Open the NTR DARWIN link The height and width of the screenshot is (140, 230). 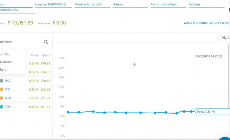coord(8,98)
